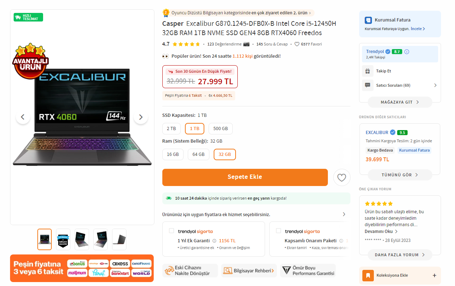
Task: Click the plus icon on Koleksiyona Ekle
Action: 434,276
